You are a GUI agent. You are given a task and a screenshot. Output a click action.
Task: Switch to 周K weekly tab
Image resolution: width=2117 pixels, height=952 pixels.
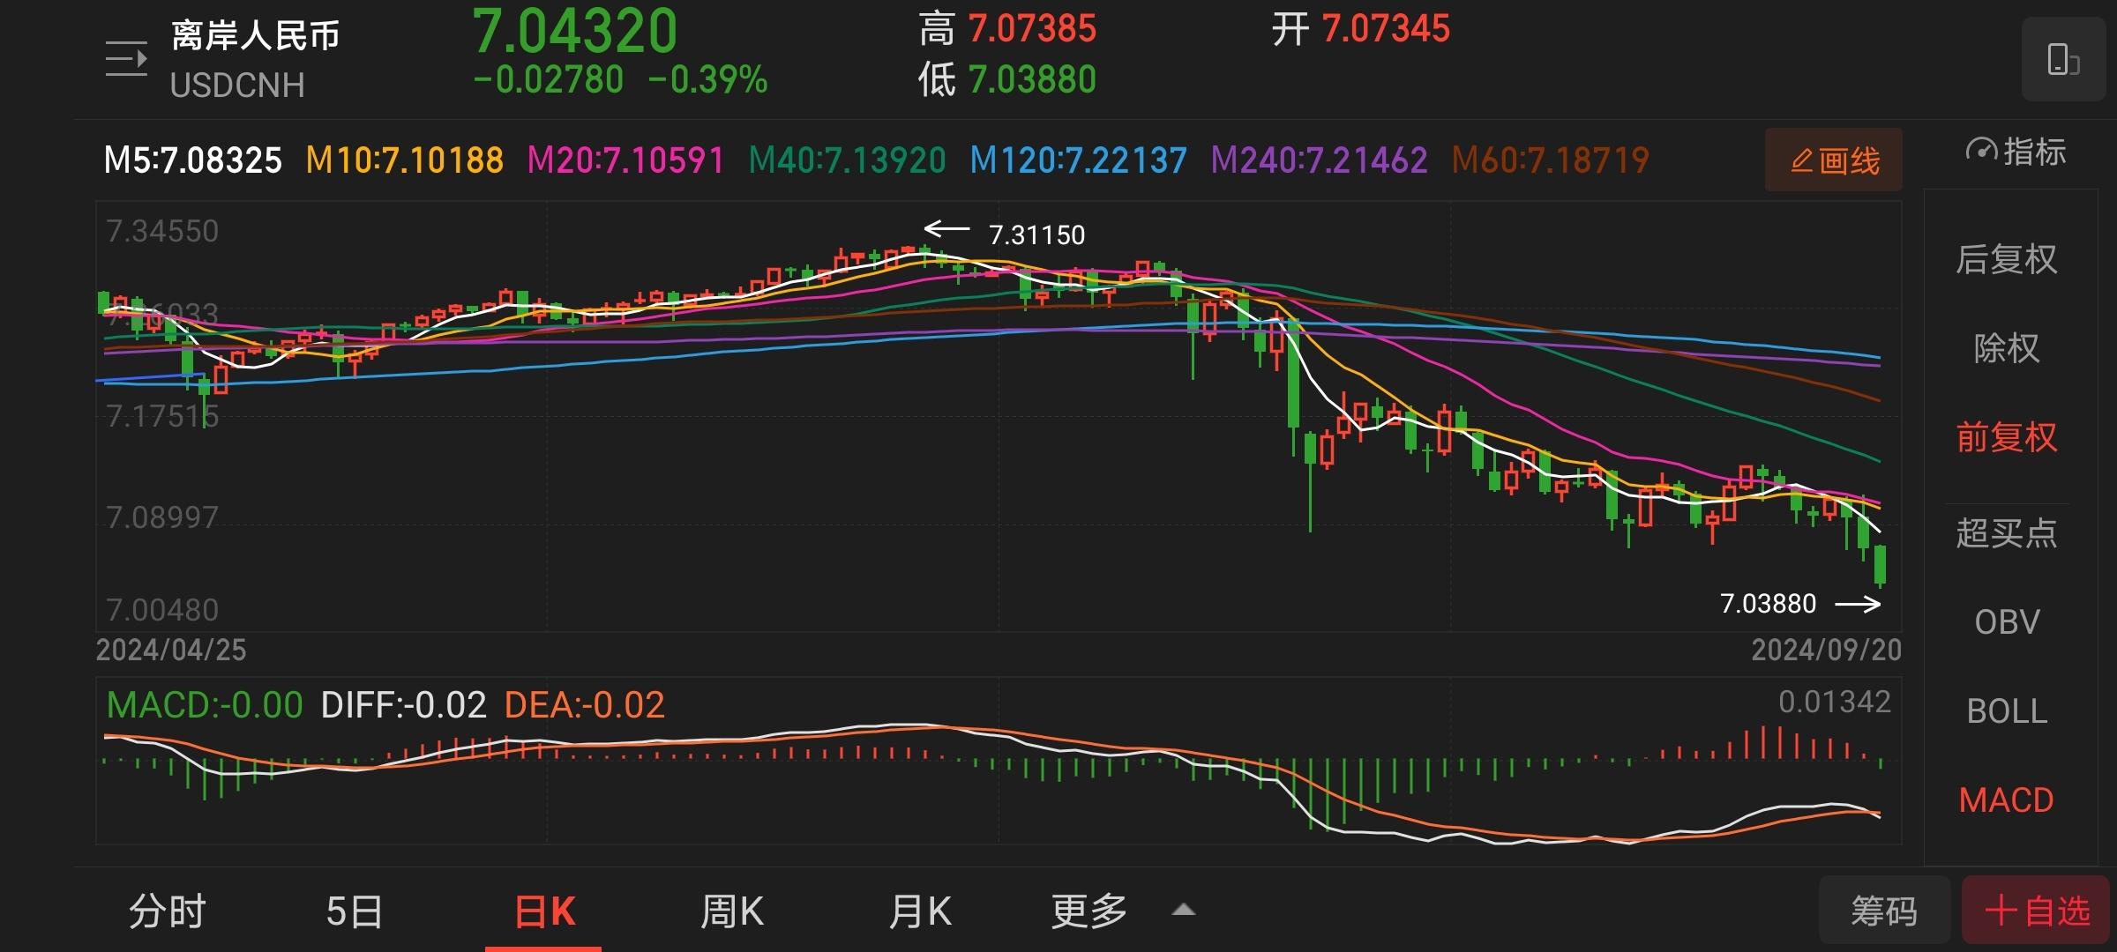coord(732,911)
